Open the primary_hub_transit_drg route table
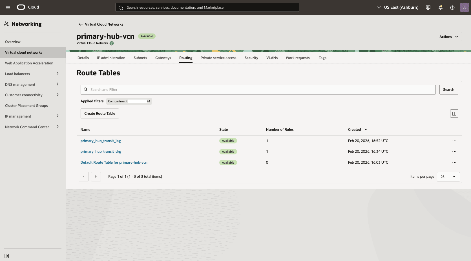 (101, 151)
